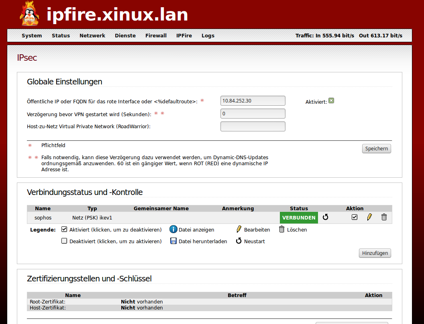The width and height of the screenshot is (424, 324).
Task: Click the public IP or FQDN input field
Action: (x=253, y=101)
